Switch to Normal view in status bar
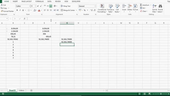170x96 pixels. click(139, 94)
